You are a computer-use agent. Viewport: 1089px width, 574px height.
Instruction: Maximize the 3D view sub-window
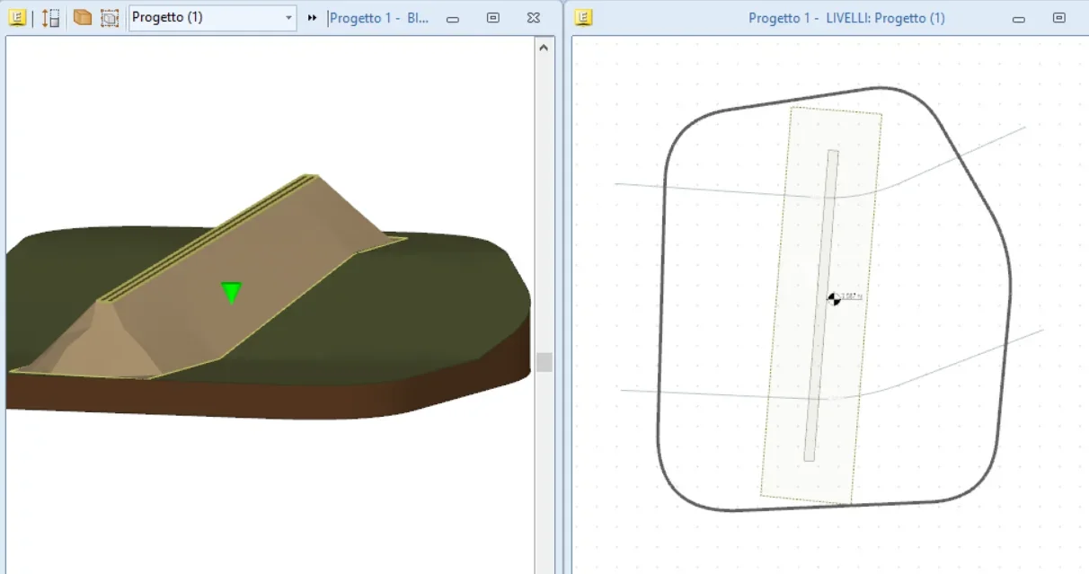pos(492,18)
